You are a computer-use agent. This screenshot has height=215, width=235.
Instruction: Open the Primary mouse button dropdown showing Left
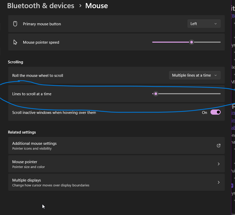tap(204, 23)
